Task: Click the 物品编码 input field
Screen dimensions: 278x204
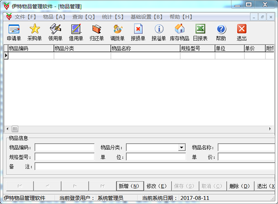Action: [x=65, y=147]
